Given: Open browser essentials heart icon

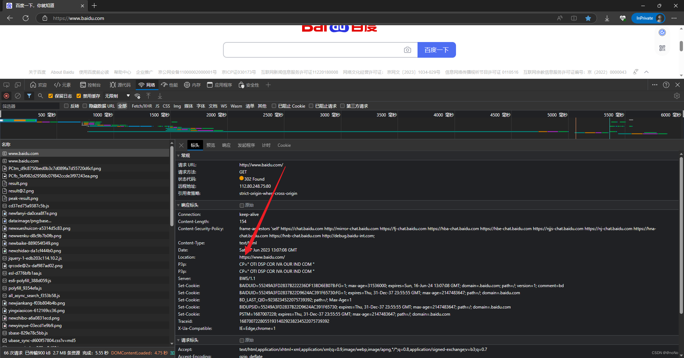Looking at the screenshot, I should [x=623, y=18].
